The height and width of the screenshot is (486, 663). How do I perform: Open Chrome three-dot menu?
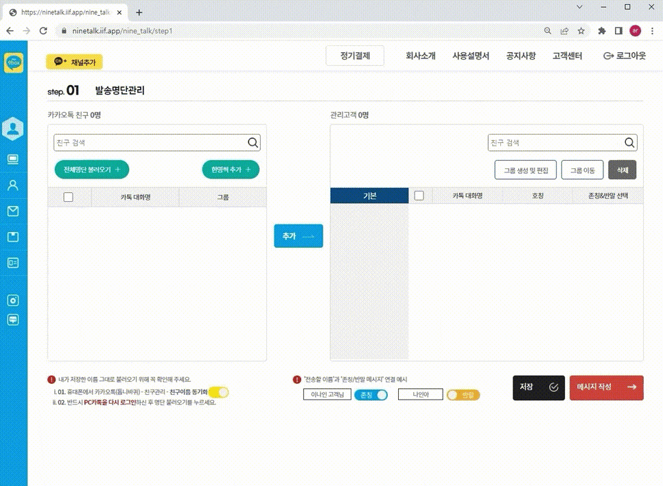pos(653,31)
